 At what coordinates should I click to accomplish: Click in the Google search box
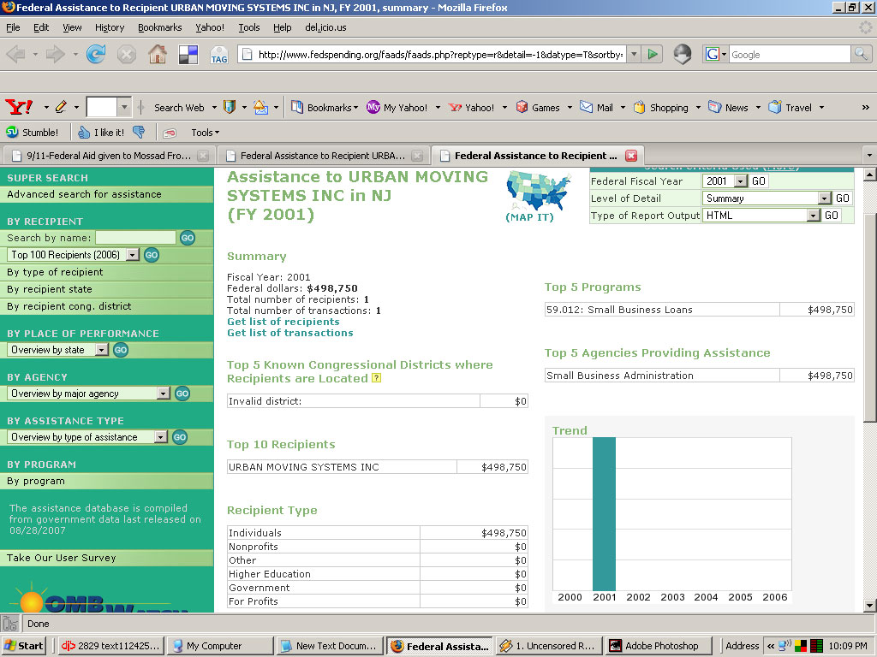[x=789, y=54]
